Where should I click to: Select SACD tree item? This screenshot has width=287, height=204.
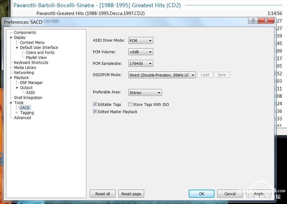pyautogui.click(x=25, y=108)
